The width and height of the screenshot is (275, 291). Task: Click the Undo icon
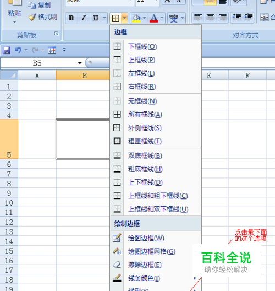[18, 50]
